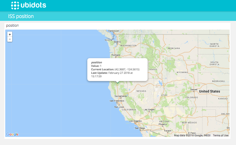Click the Ubidots logo

(29, 6)
